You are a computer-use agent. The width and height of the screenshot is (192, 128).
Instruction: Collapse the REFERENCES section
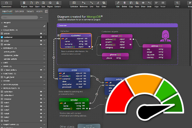pos(2,48)
